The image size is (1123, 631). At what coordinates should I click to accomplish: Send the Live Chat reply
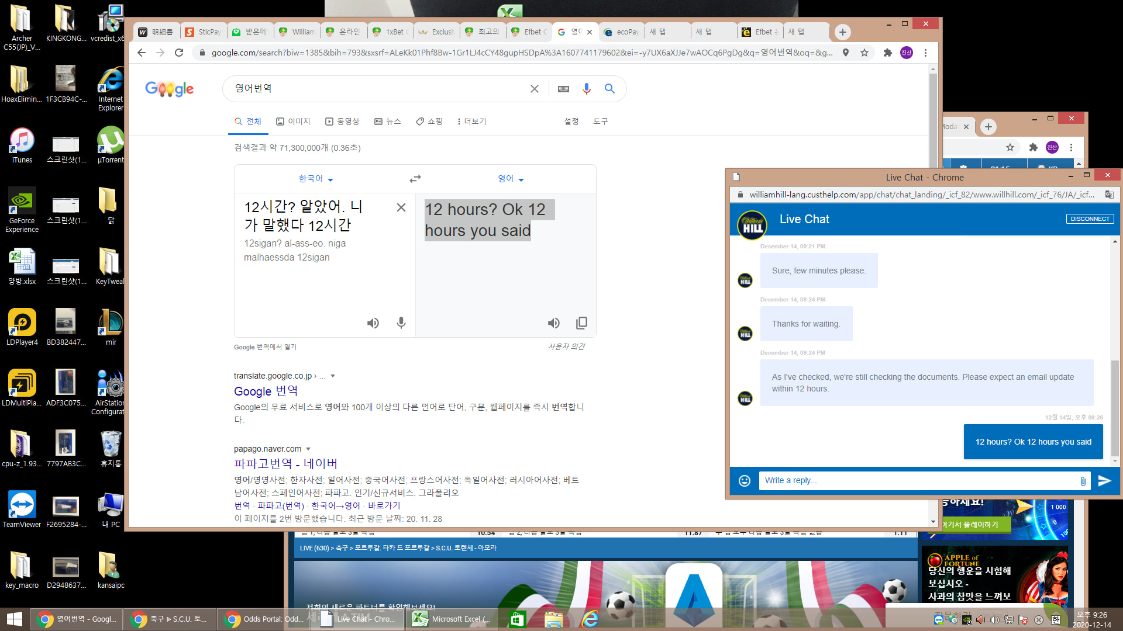(x=1104, y=481)
